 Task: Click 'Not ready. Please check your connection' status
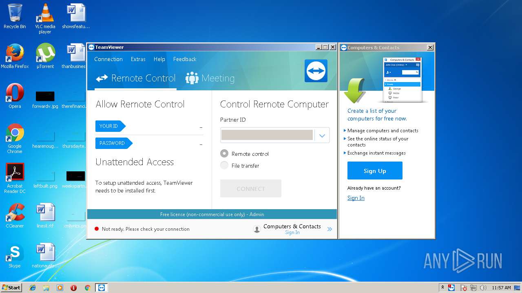click(146, 229)
